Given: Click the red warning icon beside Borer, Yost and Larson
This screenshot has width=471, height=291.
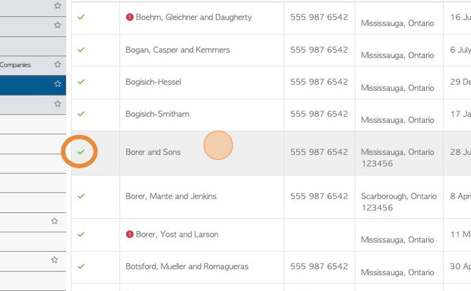Looking at the screenshot, I should (x=129, y=234).
